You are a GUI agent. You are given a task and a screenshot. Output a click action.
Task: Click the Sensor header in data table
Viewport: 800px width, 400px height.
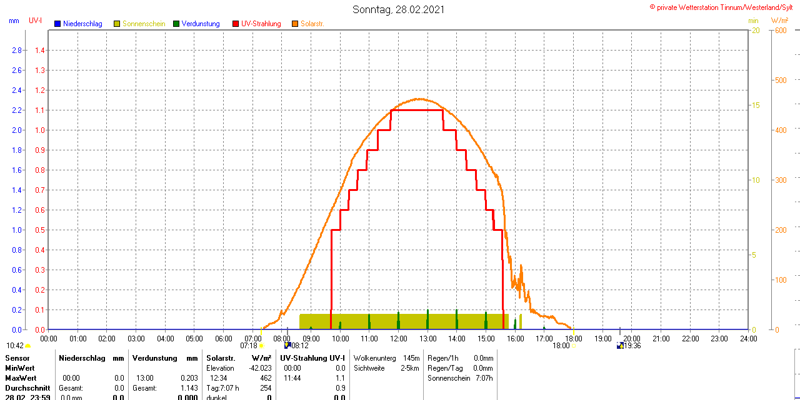coord(17,358)
